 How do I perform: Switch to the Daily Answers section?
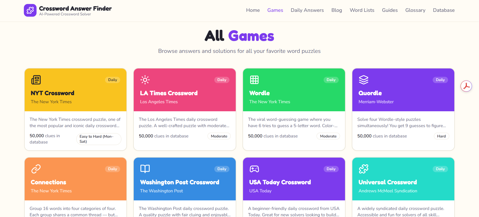pyautogui.click(x=307, y=10)
